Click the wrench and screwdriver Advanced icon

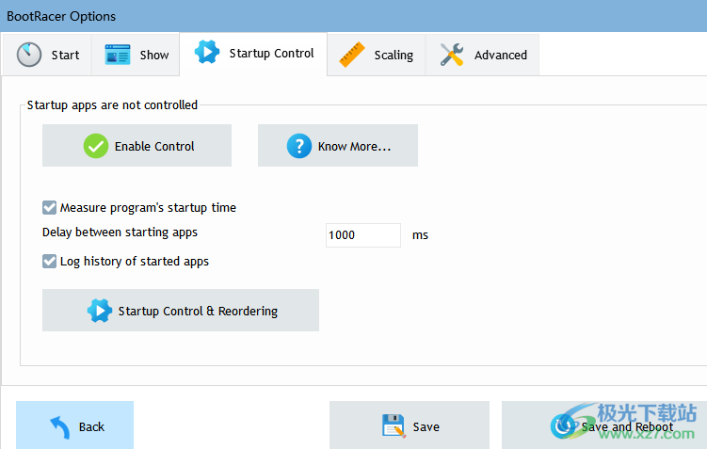(x=452, y=55)
